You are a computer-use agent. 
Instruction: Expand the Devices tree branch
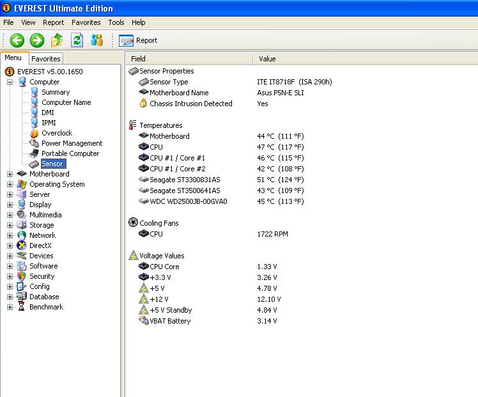[10, 256]
